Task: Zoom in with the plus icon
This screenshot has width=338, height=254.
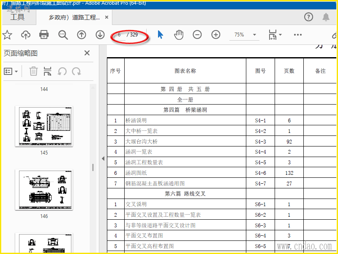Action: tap(216, 35)
